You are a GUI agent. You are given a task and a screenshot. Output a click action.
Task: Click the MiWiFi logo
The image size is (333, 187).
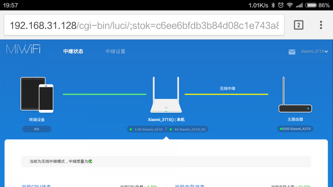[x=24, y=49]
